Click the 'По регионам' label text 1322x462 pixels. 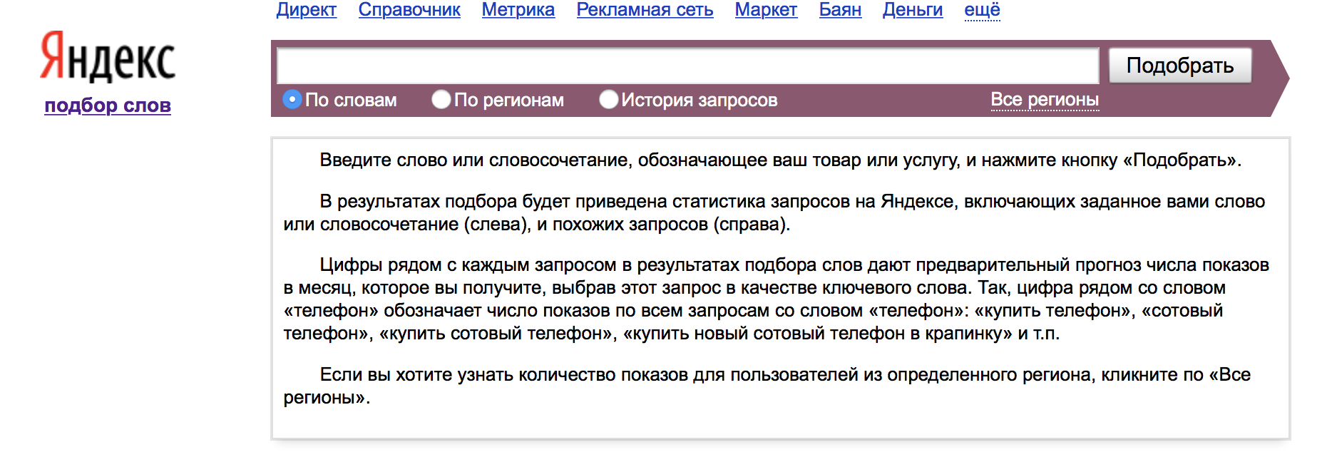click(509, 101)
